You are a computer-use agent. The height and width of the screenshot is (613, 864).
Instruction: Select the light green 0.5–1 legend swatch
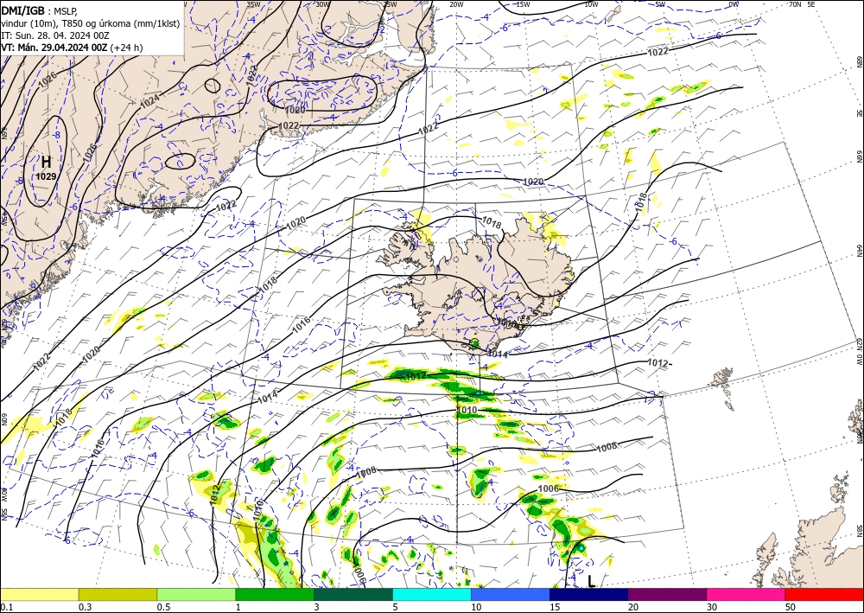tap(196, 594)
